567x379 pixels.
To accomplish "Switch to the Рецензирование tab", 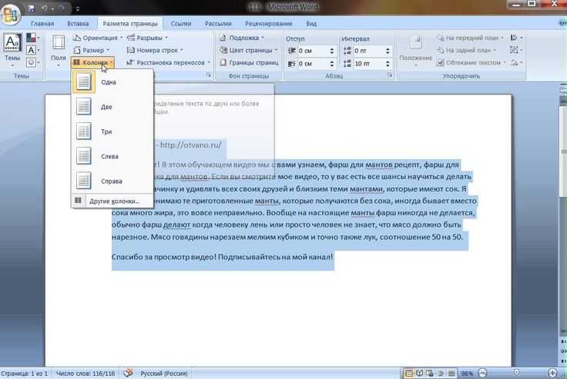I will pyautogui.click(x=269, y=24).
